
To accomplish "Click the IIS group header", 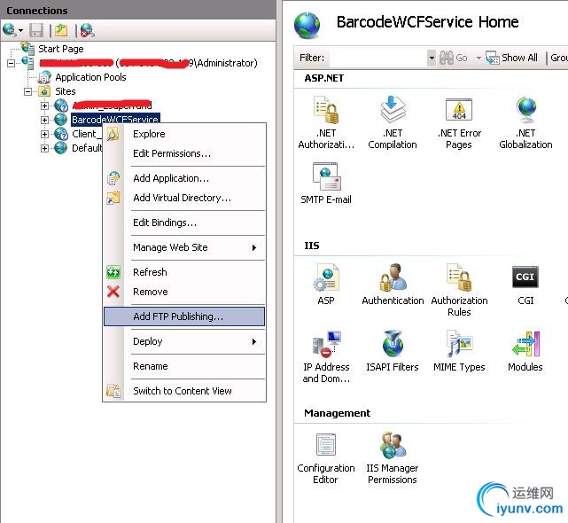I will click(312, 246).
